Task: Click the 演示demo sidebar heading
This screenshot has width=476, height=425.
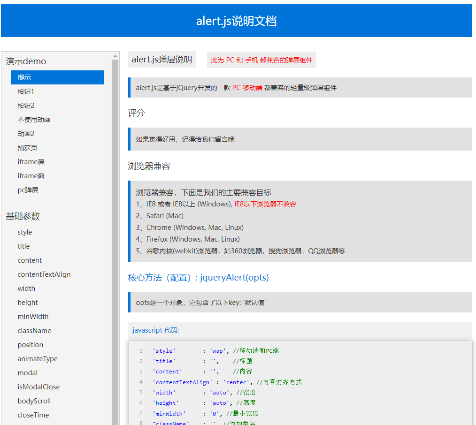Action: click(x=26, y=61)
